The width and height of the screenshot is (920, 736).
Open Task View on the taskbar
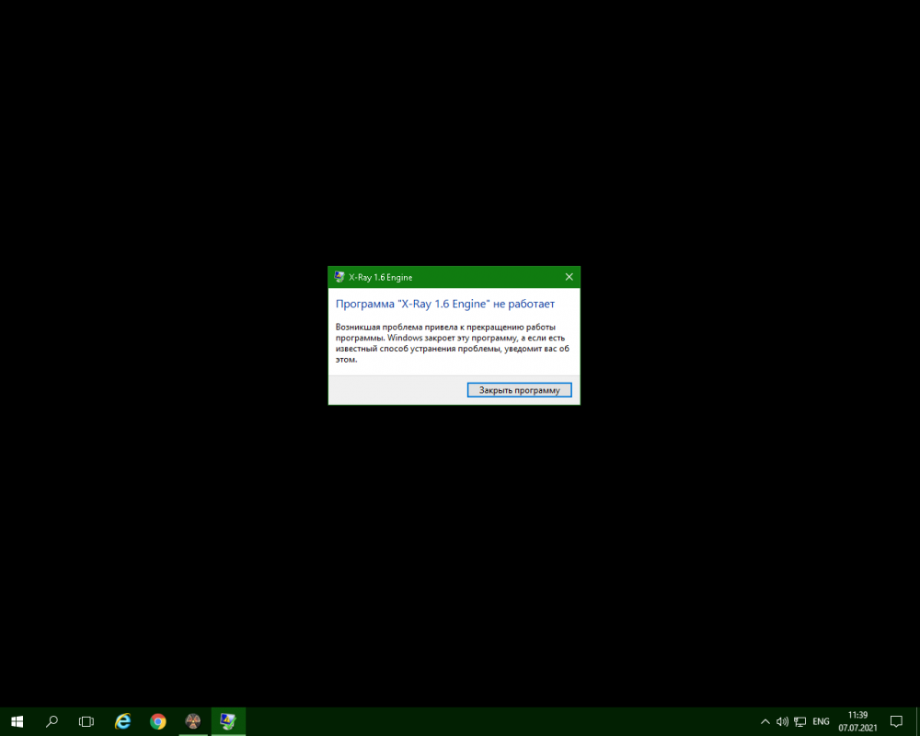click(x=86, y=721)
